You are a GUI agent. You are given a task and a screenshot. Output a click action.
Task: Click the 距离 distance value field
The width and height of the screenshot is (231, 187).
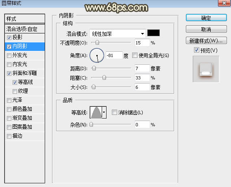pos(142,68)
